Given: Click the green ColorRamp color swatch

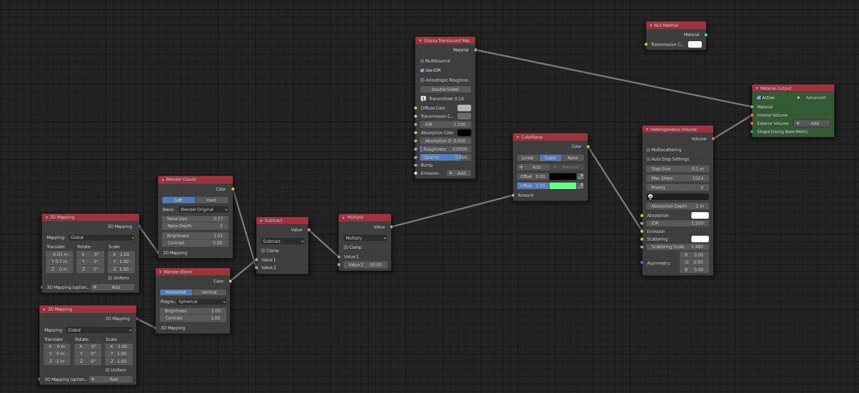Looking at the screenshot, I should pyautogui.click(x=563, y=186).
